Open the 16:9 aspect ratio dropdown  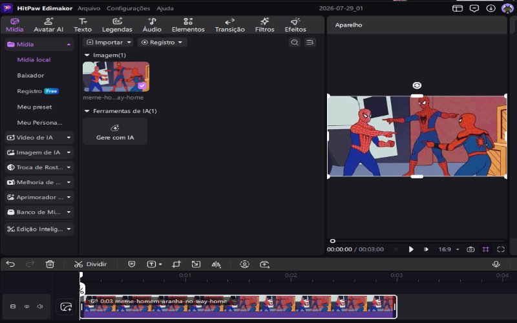click(x=448, y=249)
